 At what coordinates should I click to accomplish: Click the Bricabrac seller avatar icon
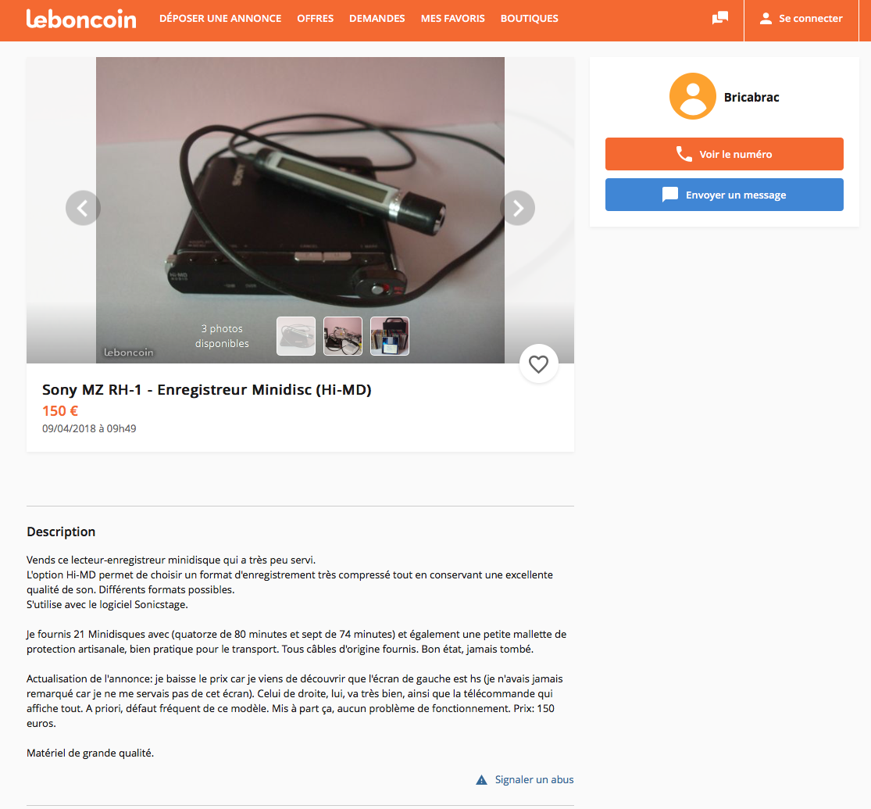click(x=692, y=96)
